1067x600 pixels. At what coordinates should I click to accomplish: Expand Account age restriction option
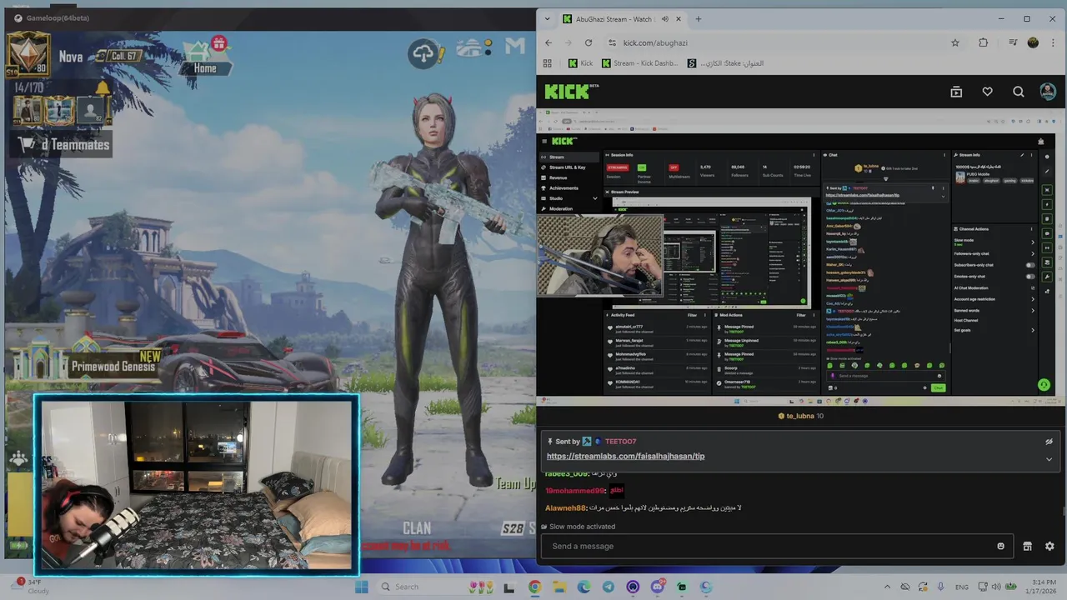click(1033, 298)
